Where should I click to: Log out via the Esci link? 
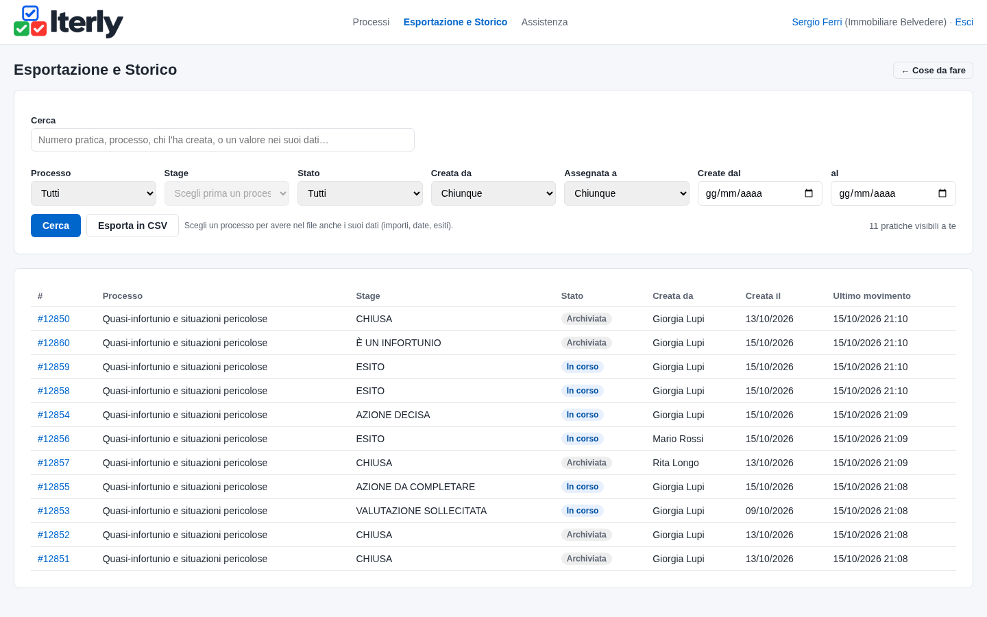[964, 22]
